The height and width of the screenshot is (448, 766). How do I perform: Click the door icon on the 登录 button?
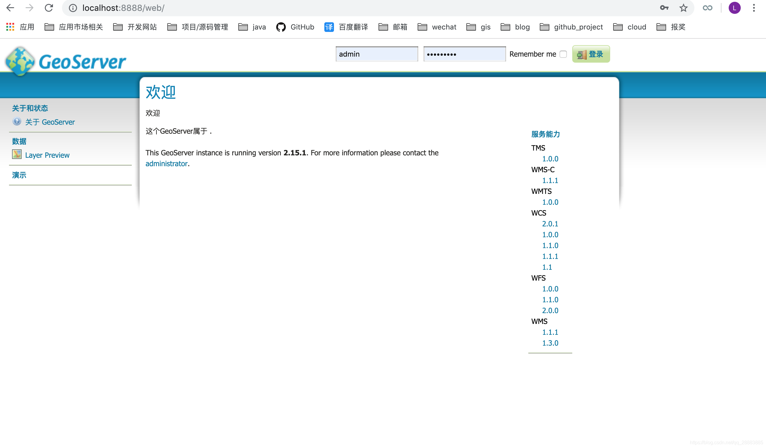[x=582, y=55]
